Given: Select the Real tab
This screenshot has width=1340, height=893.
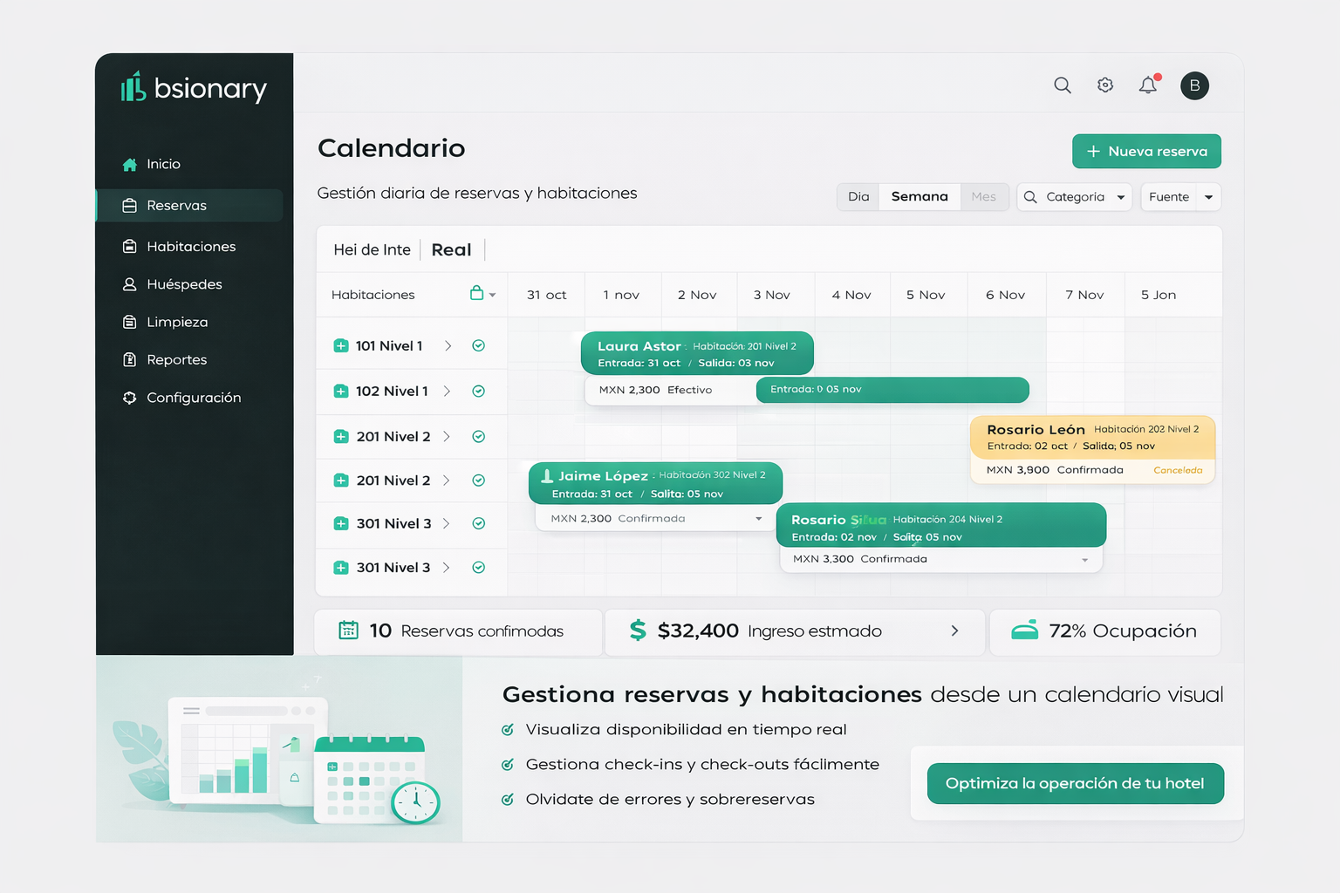Looking at the screenshot, I should tap(451, 250).
